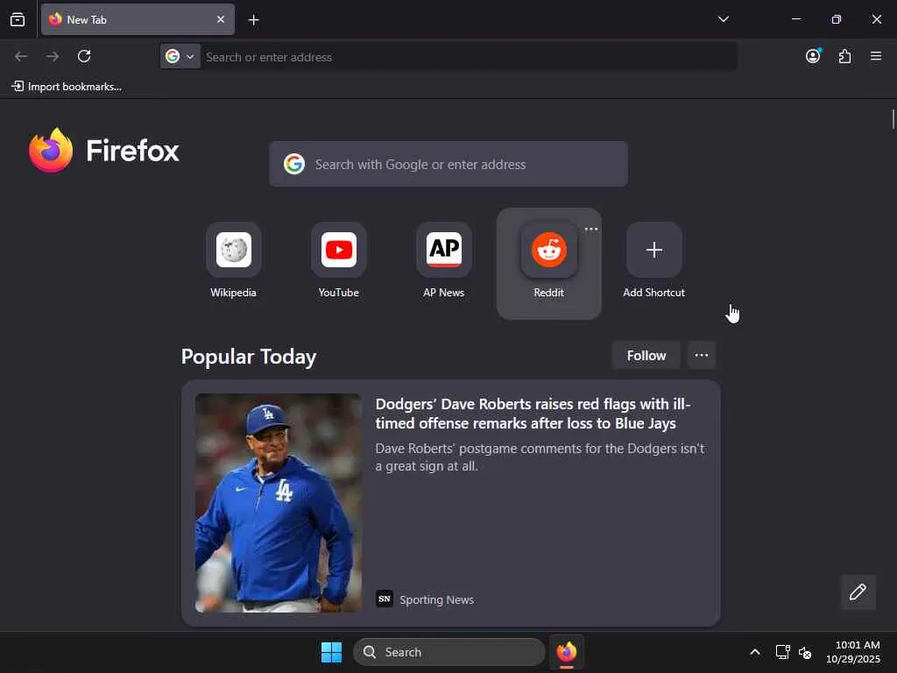Click the muted volume tray icon
This screenshot has width=897, height=673.
[x=805, y=652]
